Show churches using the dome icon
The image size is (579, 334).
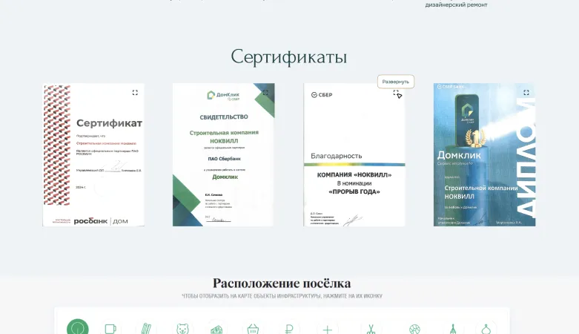click(x=486, y=328)
